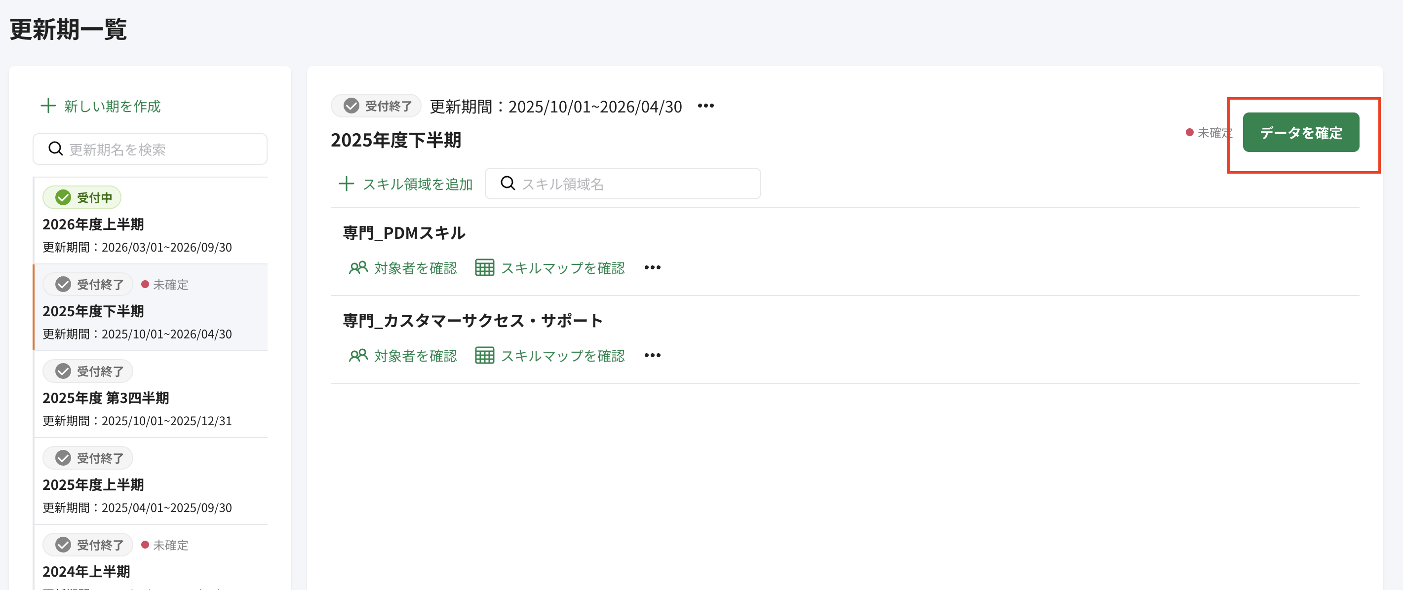Click the 更新期一覧 page title
The image size is (1403, 590).
(68, 29)
